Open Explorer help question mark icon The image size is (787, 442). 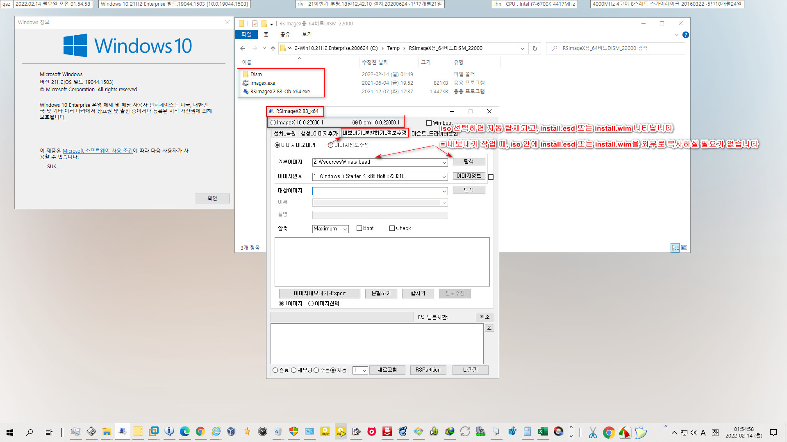tap(685, 35)
